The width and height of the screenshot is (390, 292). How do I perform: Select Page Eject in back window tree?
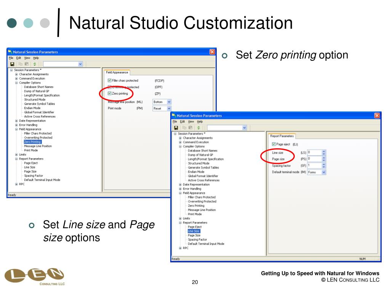(x=31, y=163)
